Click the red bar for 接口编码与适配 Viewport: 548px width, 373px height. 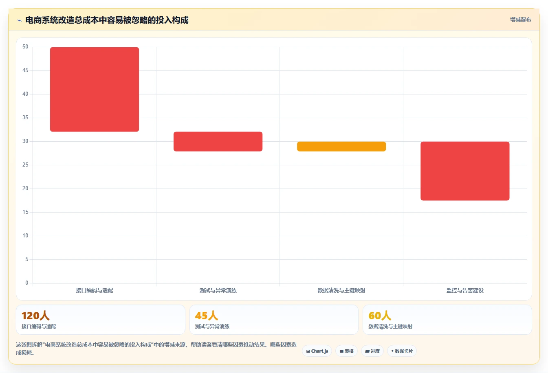tap(95, 89)
